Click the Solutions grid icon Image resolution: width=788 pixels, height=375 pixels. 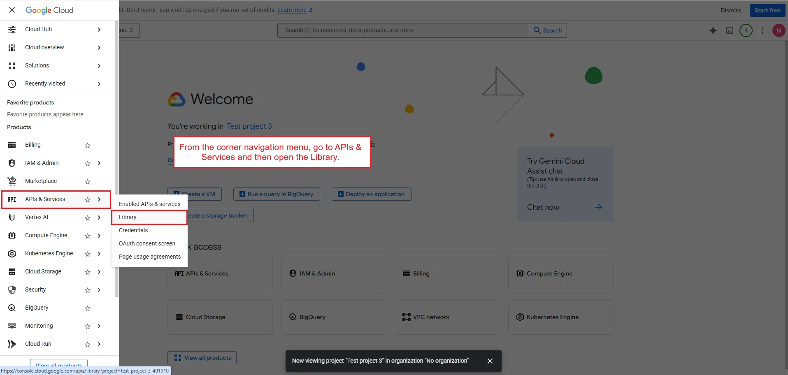coord(12,66)
